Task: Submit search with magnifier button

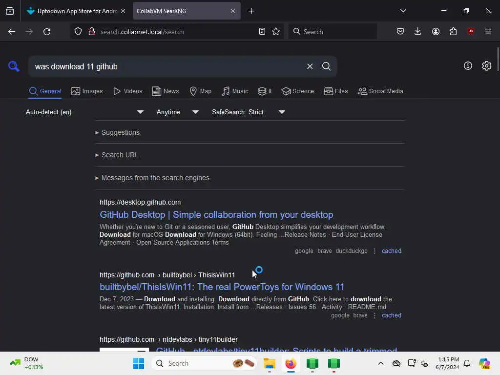Action: (326, 66)
